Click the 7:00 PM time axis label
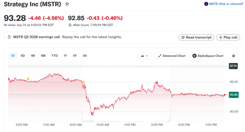 tap(211, 125)
